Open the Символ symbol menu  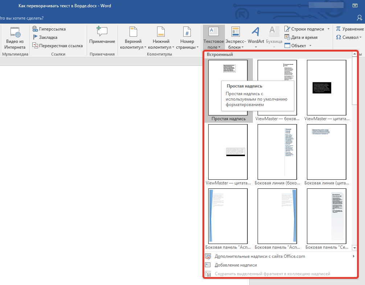[348, 37]
